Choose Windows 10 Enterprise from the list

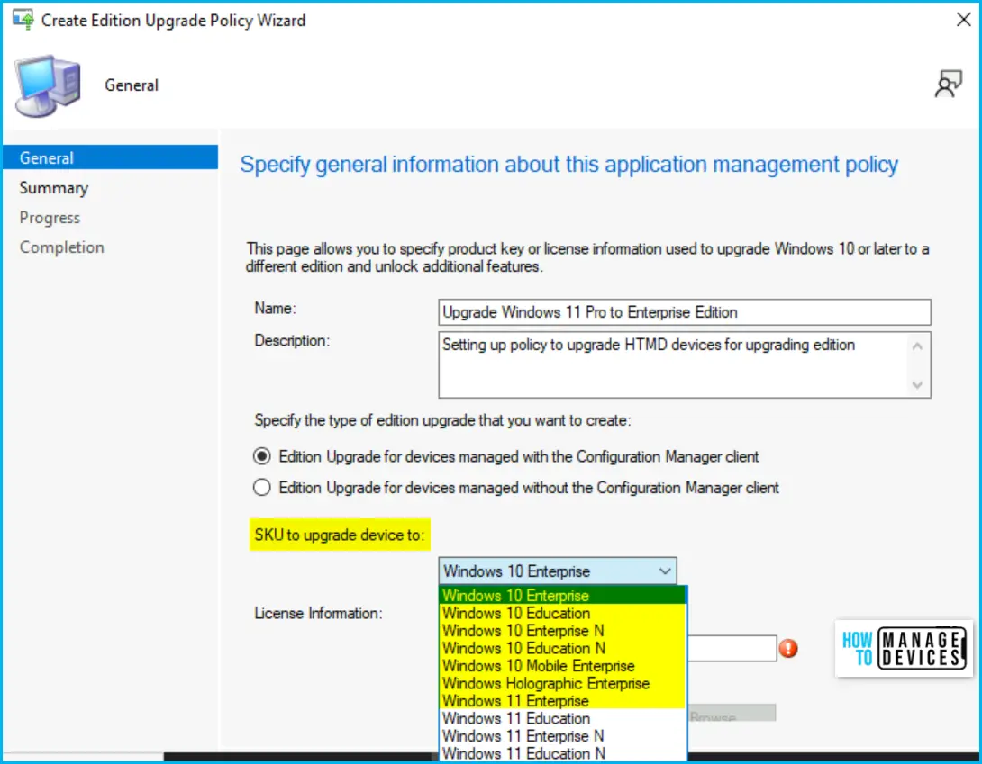click(562, 595)
